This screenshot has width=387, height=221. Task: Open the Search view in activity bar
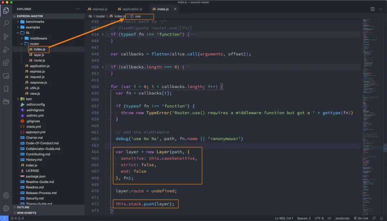click(x=6, y=23)
